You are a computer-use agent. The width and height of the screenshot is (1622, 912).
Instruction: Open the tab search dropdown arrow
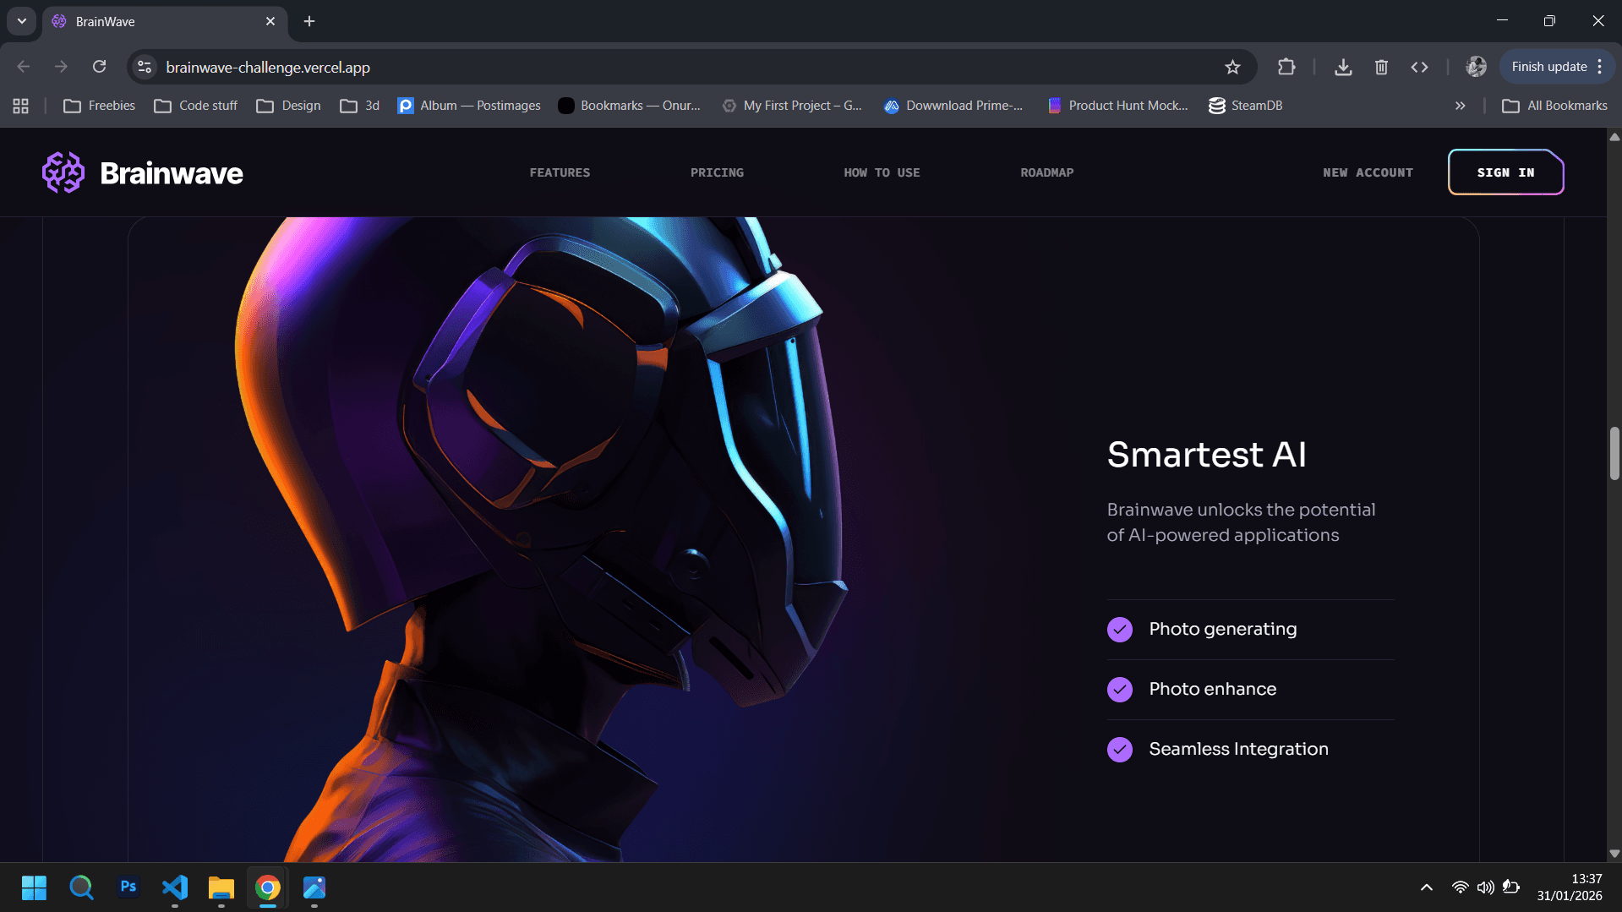point(21,21)
